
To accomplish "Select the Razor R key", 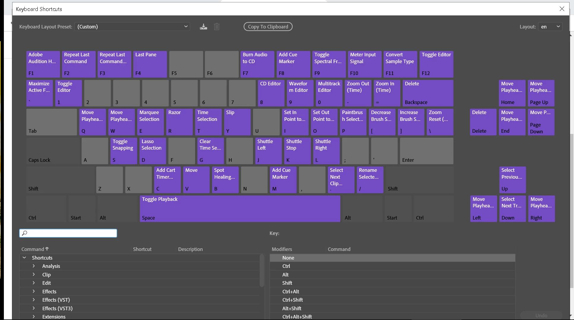I will point(179,122).
